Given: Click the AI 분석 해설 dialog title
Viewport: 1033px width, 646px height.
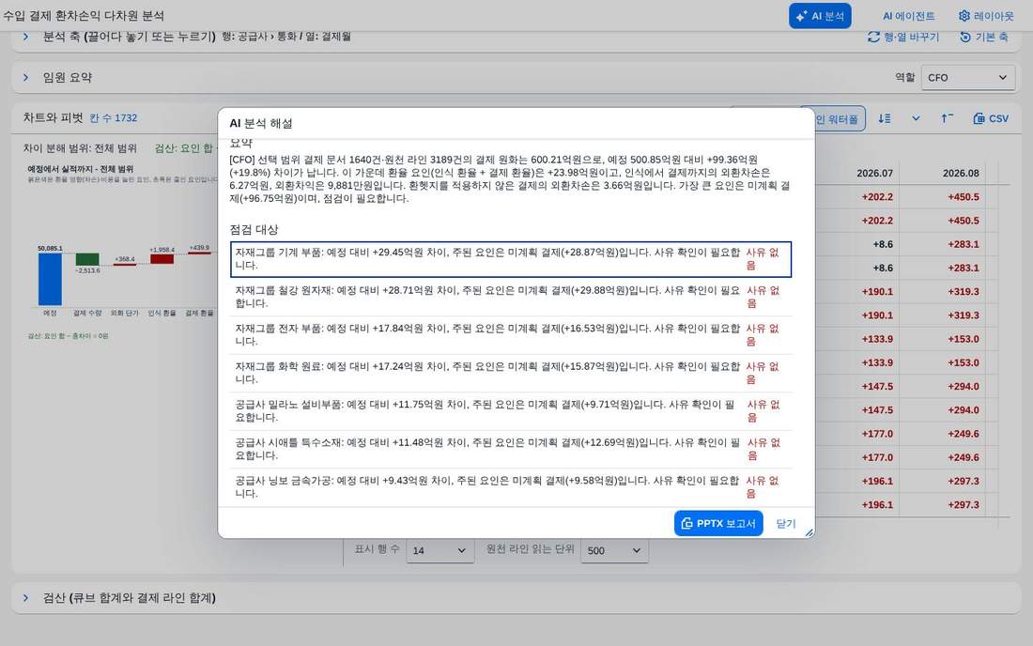Looking at the screenshot, I should click(261, 123).
